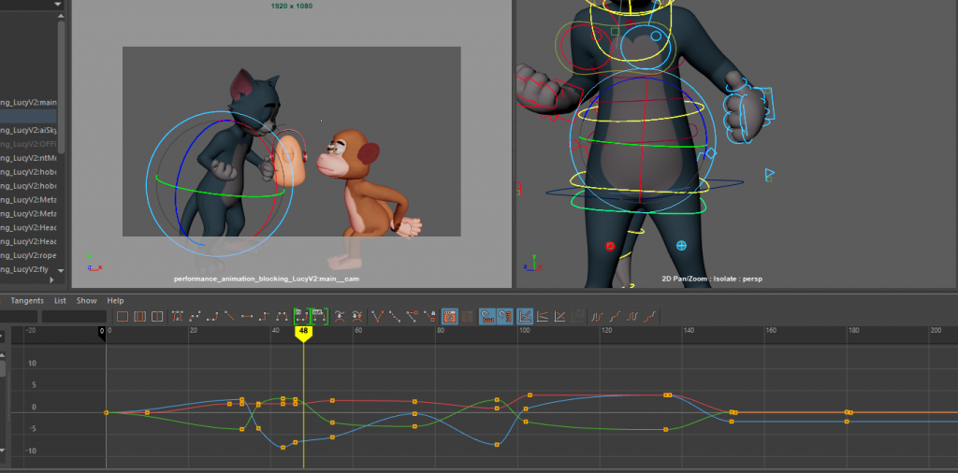
Task: Click the highlighted blank outliner row
Action: (x=28, y=116)
